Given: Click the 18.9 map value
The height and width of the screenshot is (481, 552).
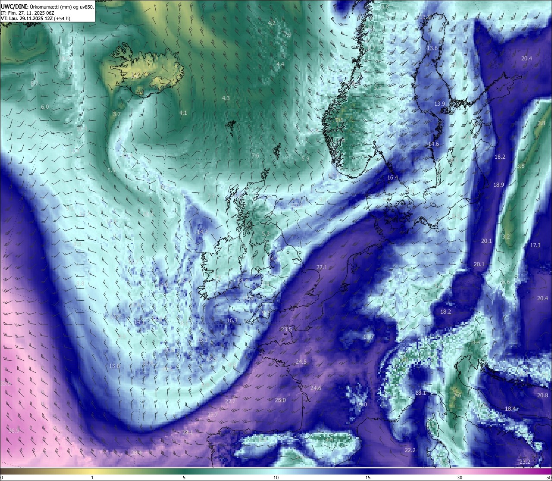Looking at the screenshot, I should 499,185.
